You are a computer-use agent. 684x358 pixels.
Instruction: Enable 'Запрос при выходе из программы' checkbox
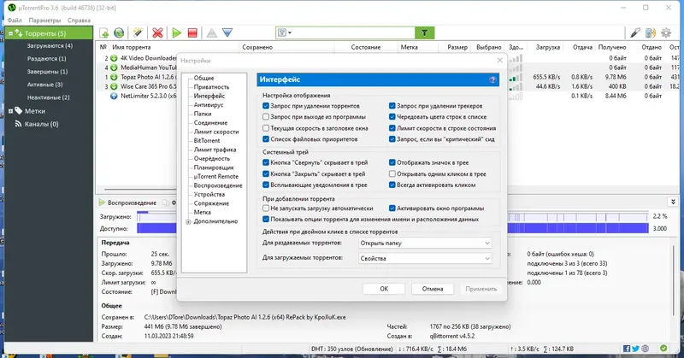point(266,117)
